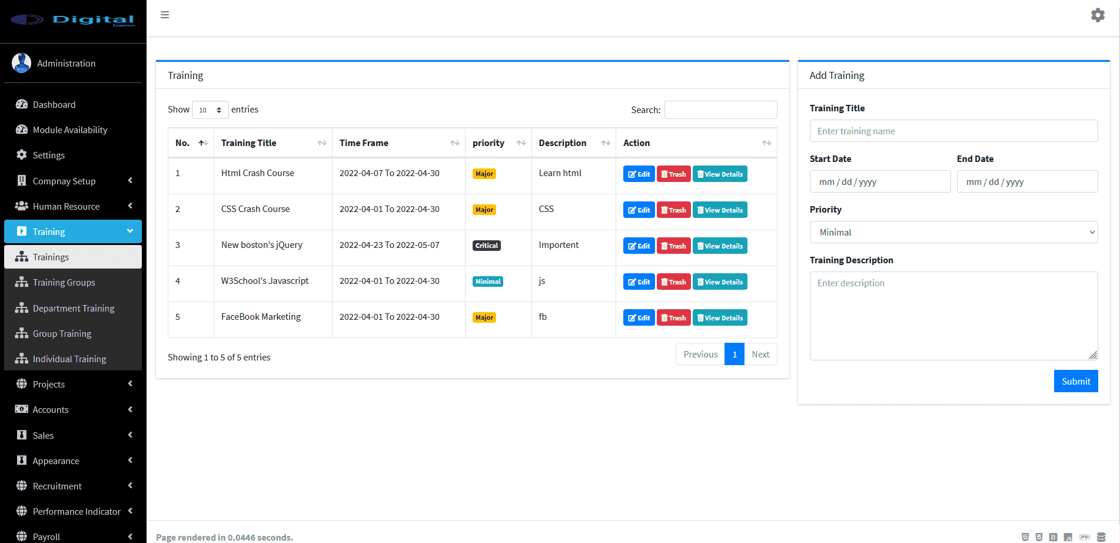Sort table by Training Title column

pos(321,143)
